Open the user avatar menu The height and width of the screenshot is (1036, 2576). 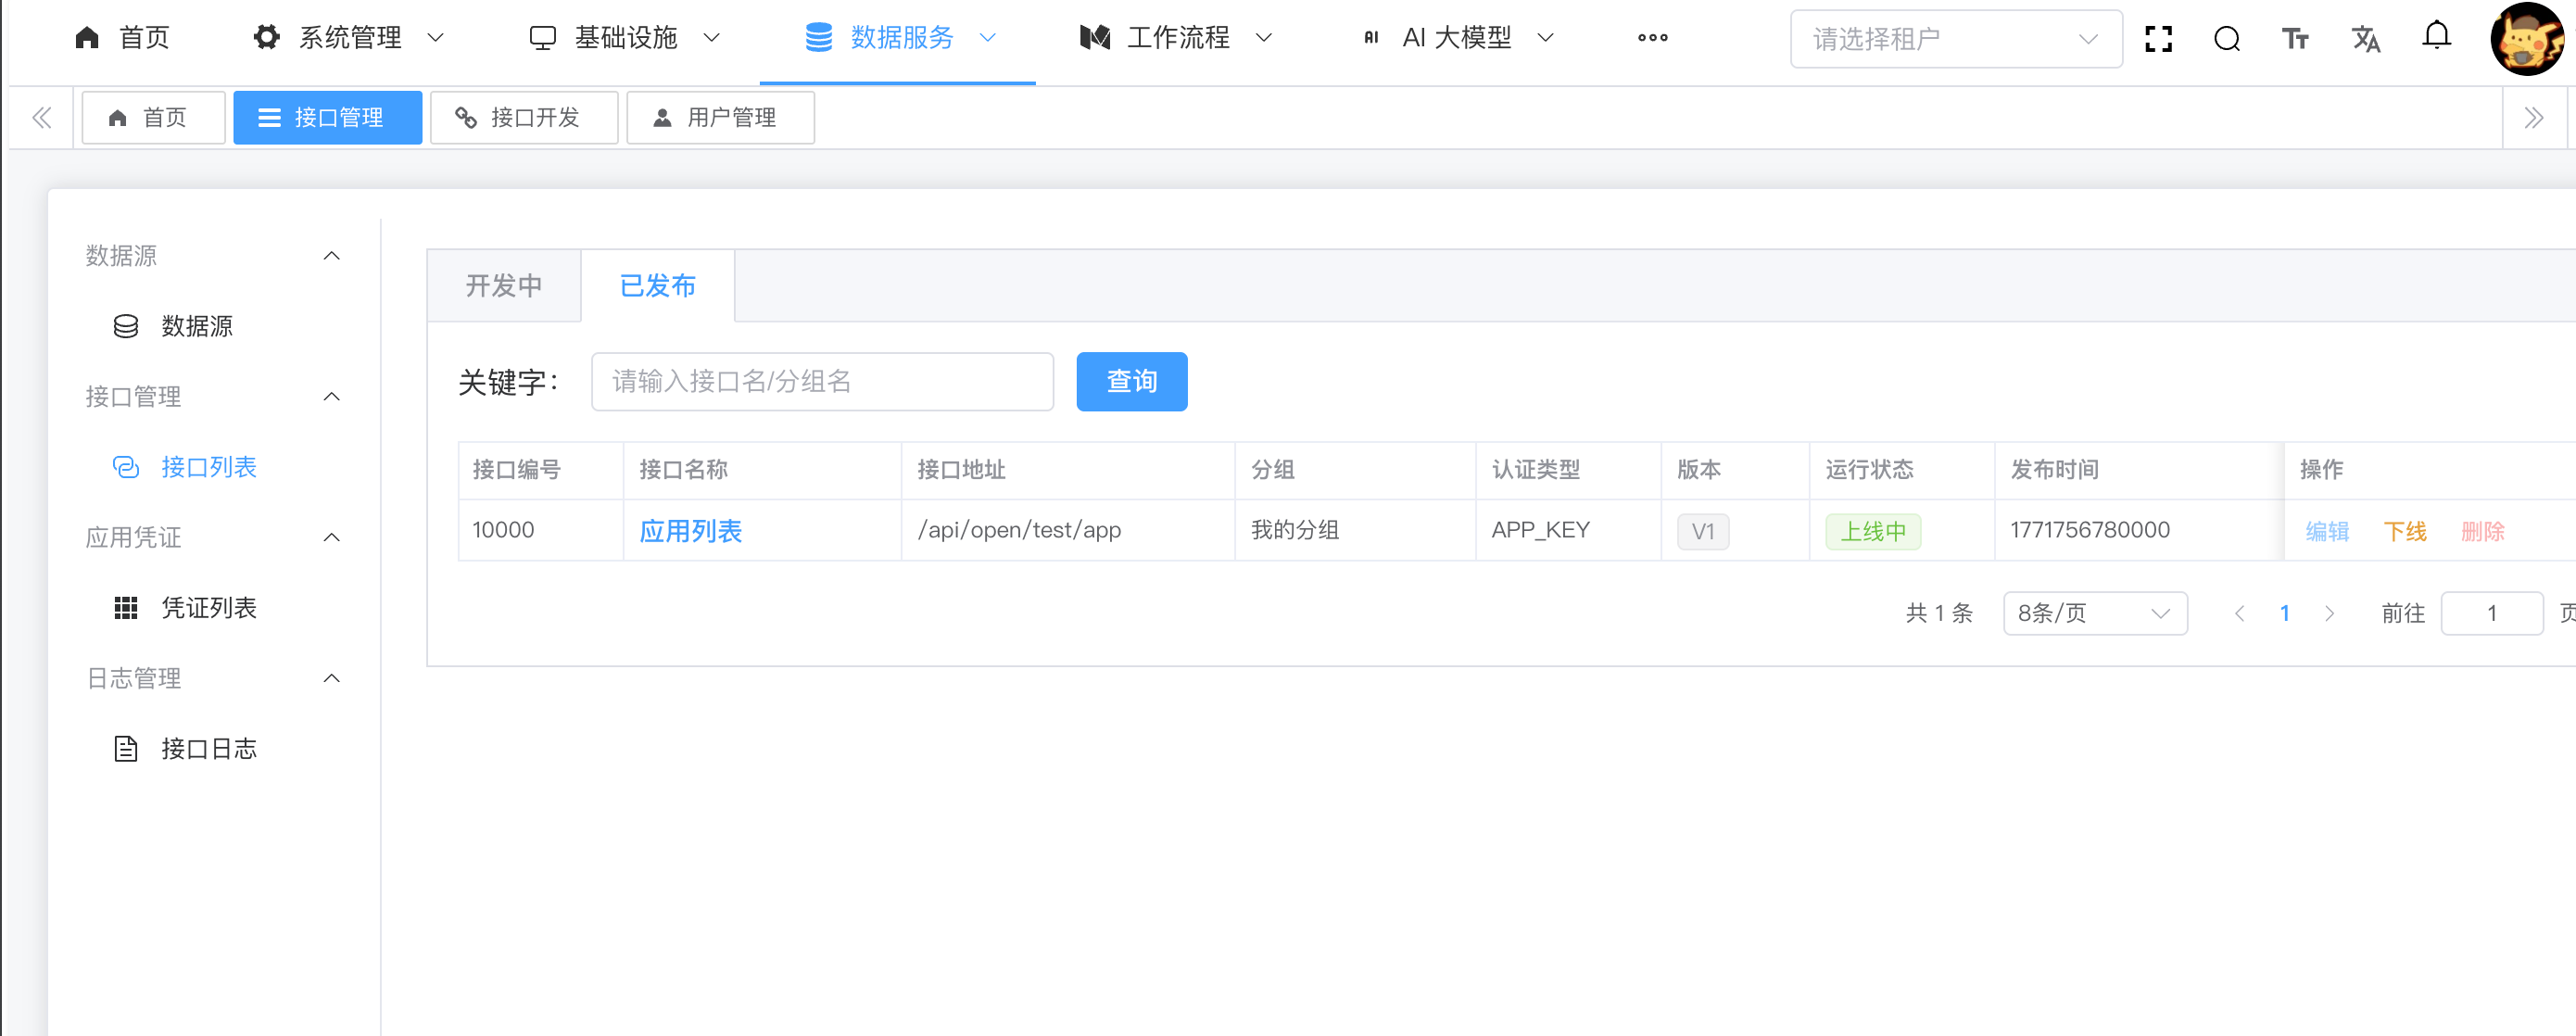[2526, 39]
